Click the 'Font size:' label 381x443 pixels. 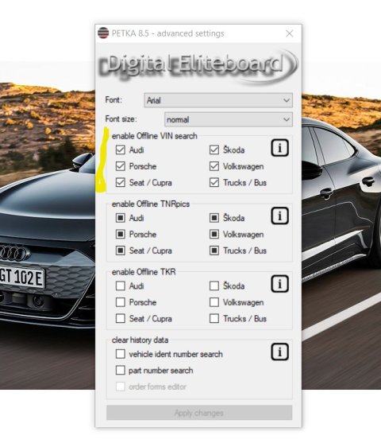121,119
